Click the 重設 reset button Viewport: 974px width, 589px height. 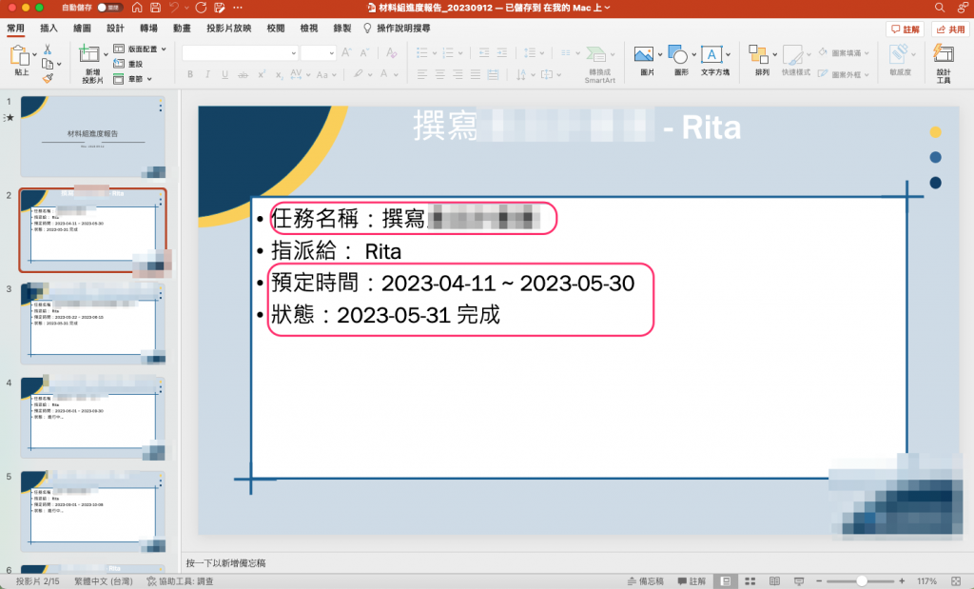[128, 64]
